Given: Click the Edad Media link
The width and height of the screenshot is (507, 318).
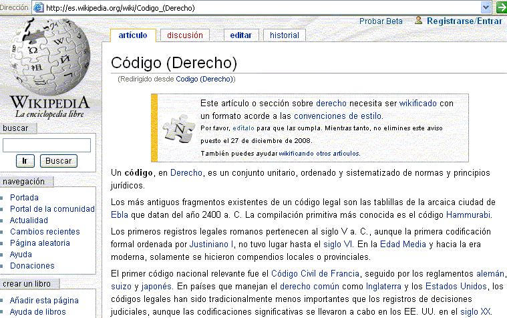Looking at the screenshot, I should 403,245.
